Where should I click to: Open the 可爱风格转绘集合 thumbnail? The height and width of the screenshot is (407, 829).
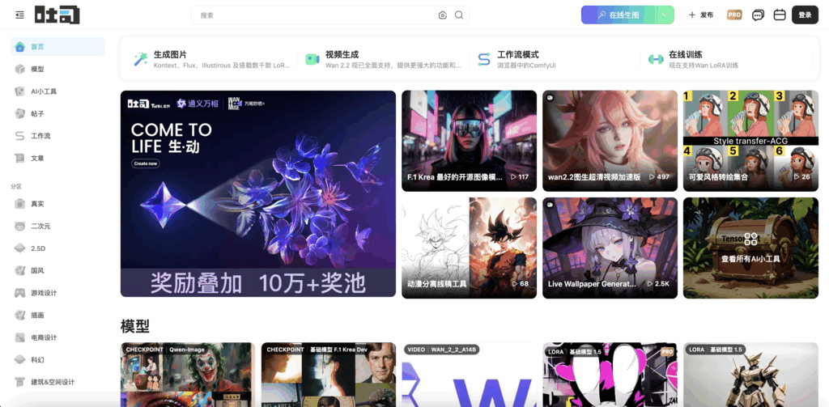tap(750, 141)
